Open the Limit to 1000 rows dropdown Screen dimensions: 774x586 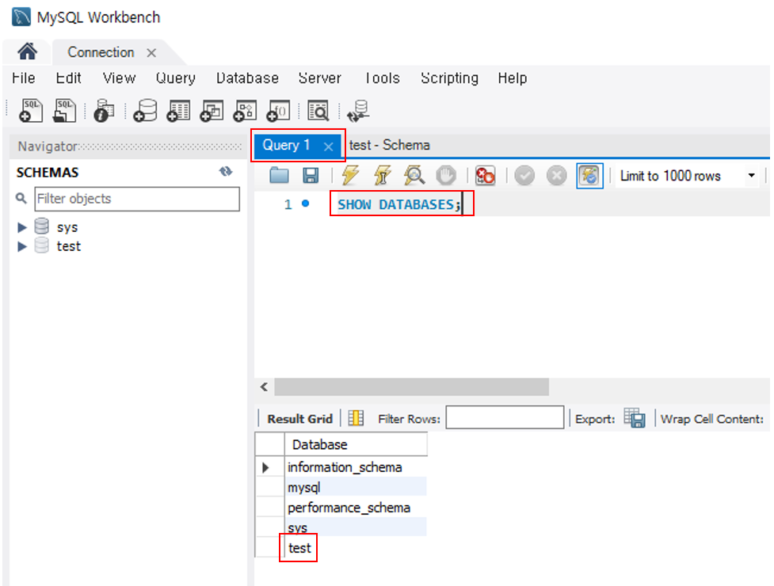751,176
